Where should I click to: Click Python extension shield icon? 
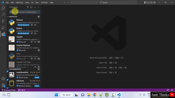pos(32,33)
